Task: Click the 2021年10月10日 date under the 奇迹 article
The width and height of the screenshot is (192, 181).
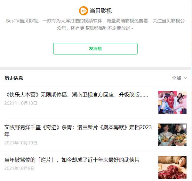Action: 21,143
